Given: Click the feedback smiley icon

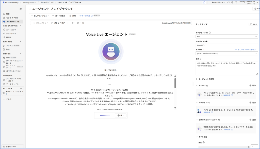Looking at the screenshot, I should click(236, 3).
